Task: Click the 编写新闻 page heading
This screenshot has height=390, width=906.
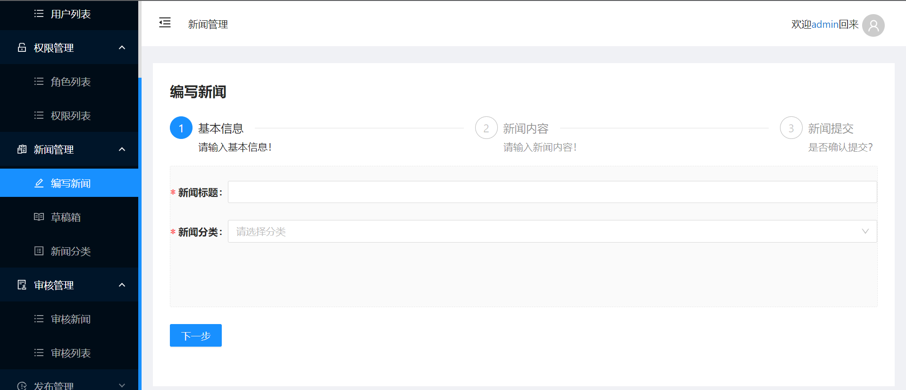Action: [198, 91]
